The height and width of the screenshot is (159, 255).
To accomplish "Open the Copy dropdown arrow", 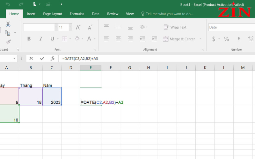I will pos(15,33).
